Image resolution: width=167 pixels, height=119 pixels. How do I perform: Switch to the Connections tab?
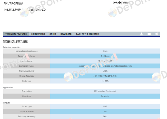click(38, 34)
